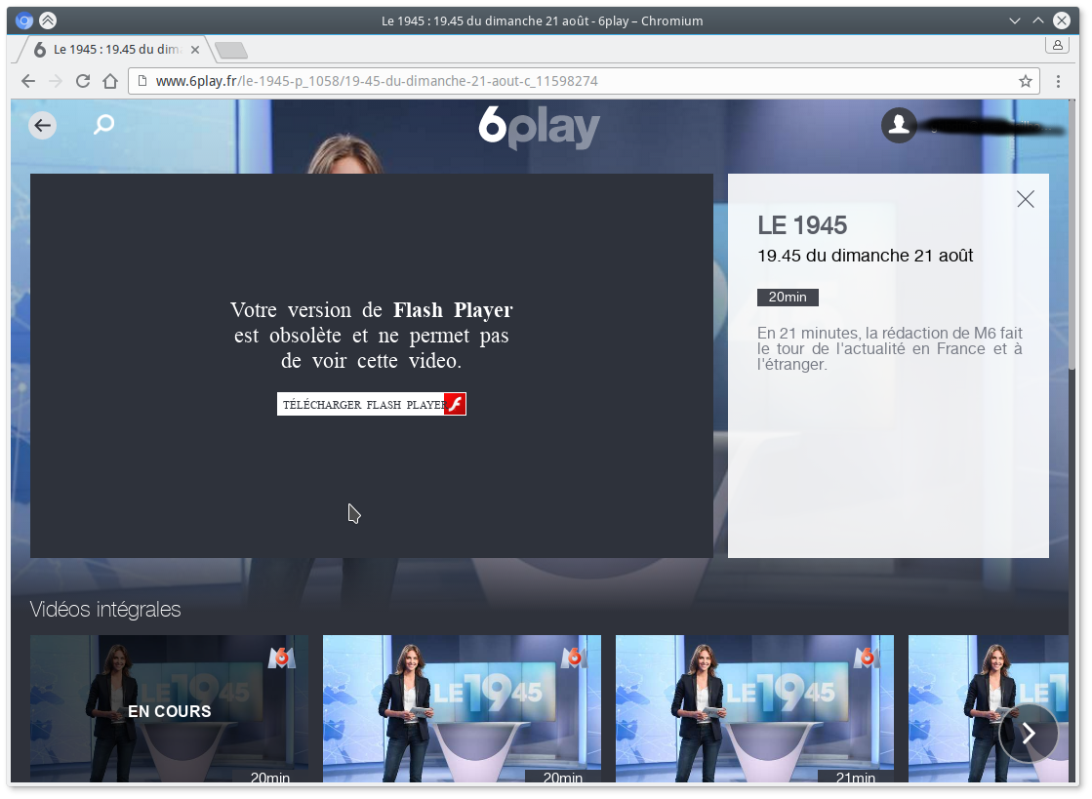Viewport: 1092px width, 799px height.
Task: Open a new tab with the tab button
Action: click(230, 50)
